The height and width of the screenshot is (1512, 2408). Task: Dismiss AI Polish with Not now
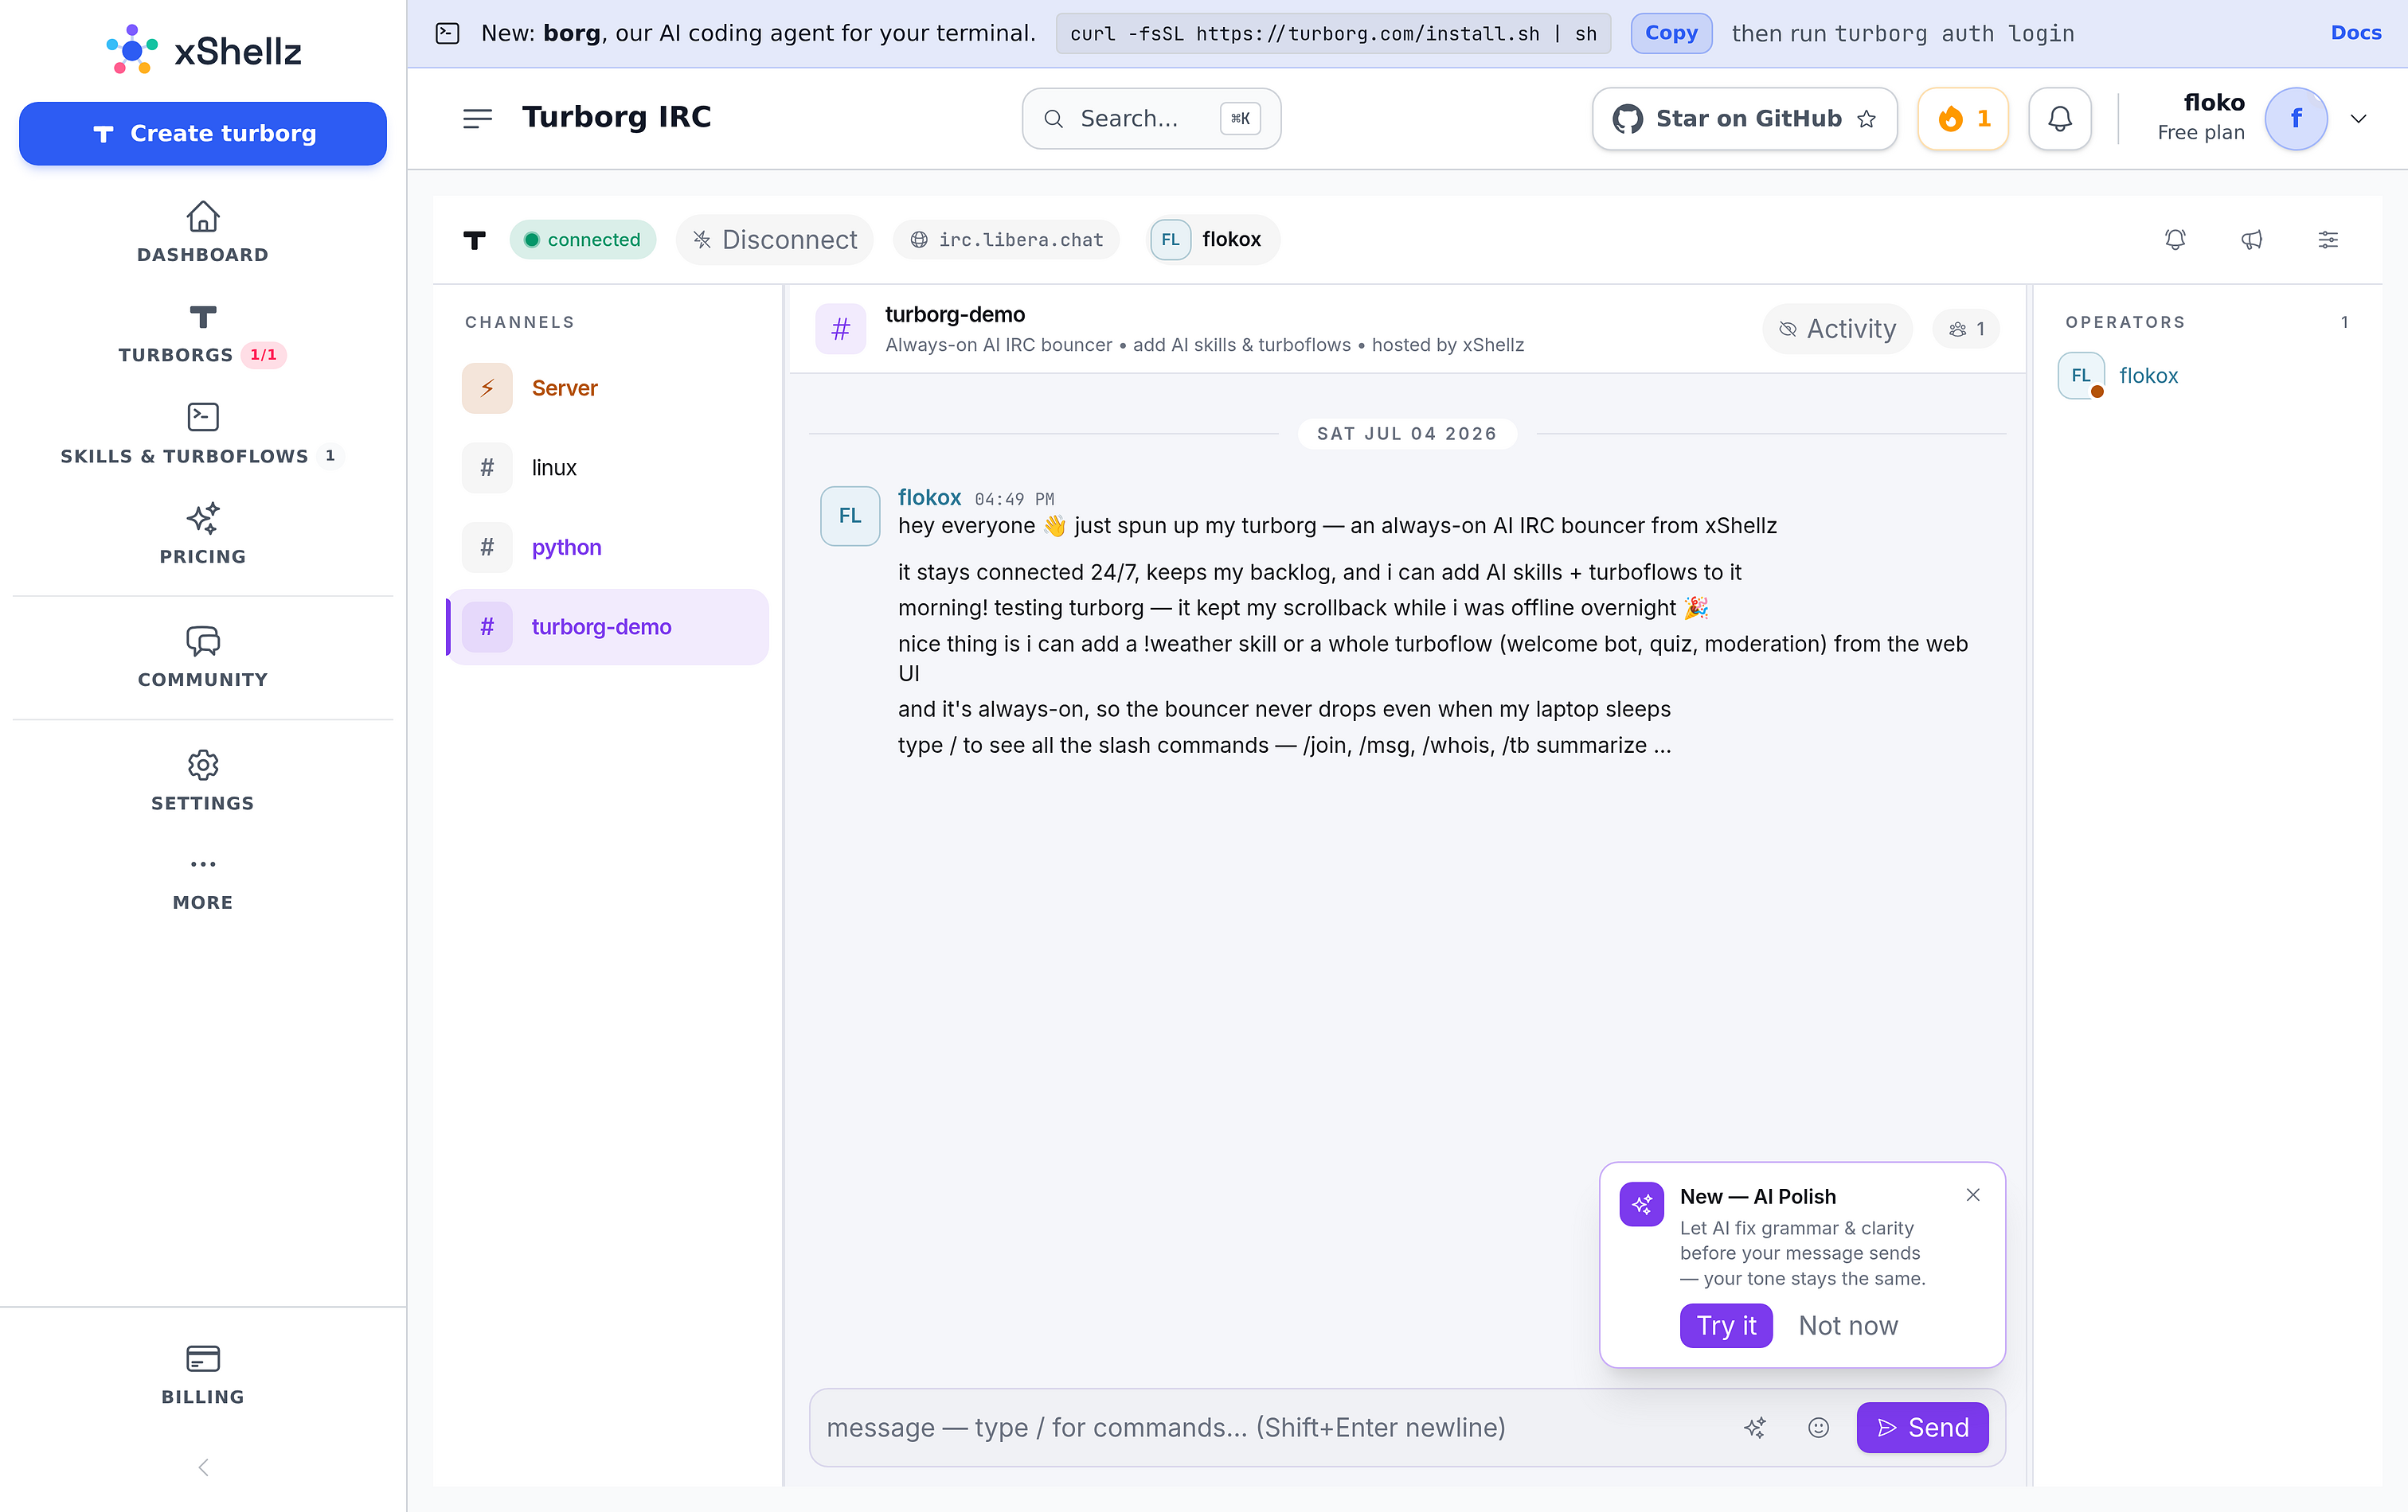tap(1848, 1325)
